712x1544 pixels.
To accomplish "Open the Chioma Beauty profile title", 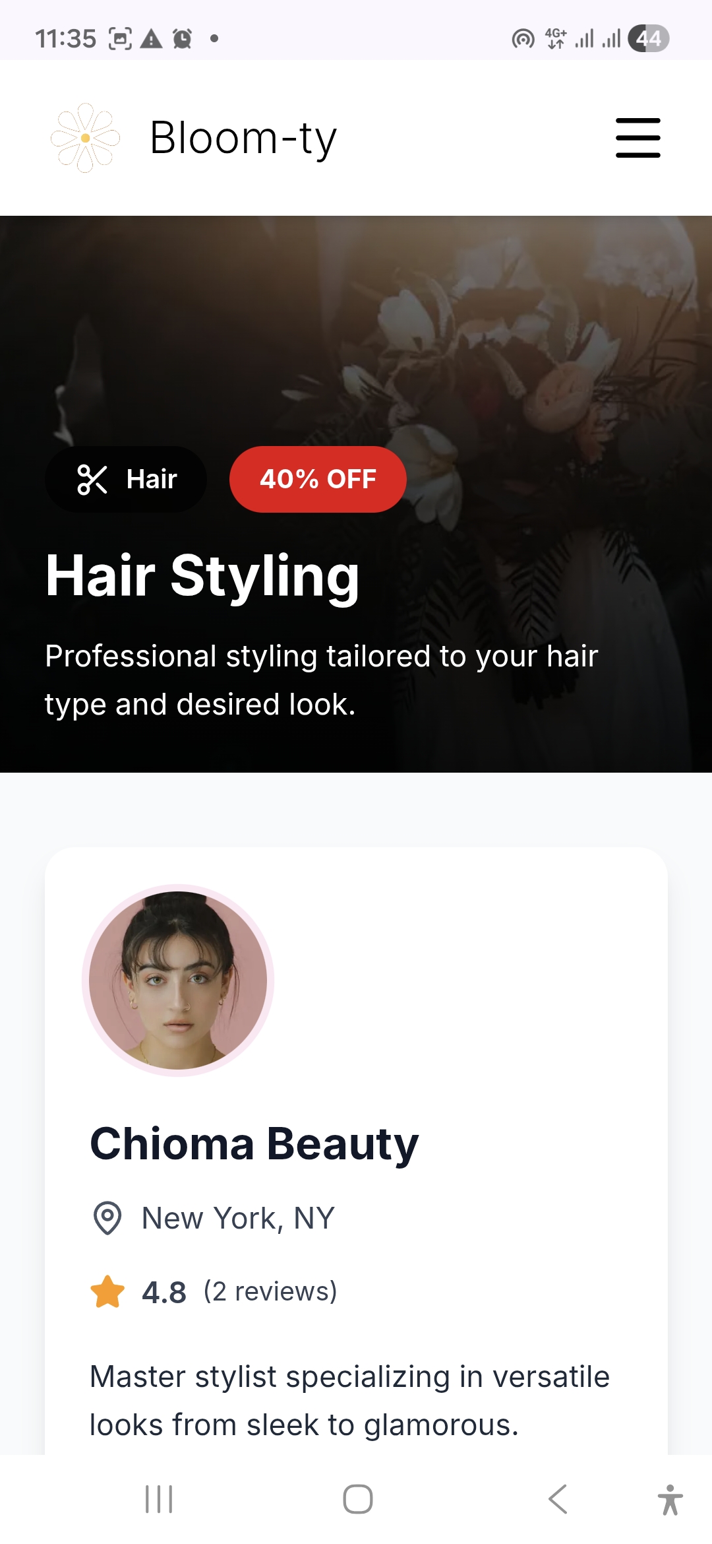I will click(x=254, y=1143).
